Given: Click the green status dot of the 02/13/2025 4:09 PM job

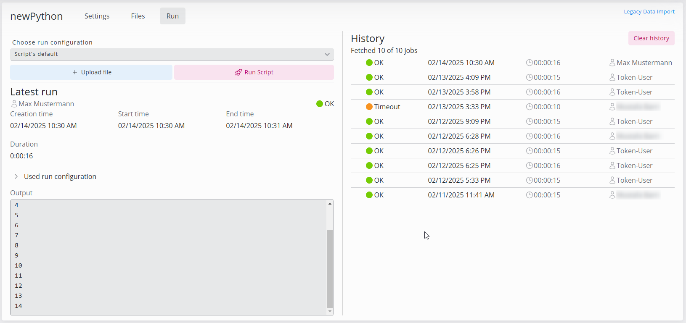Looking at the screenshot, I should click(x=369, y=77).
